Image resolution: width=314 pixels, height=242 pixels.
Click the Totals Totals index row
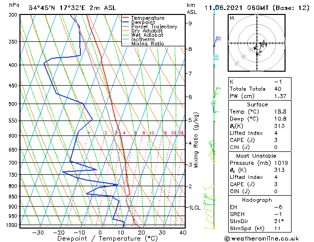(x=260, y=89)
